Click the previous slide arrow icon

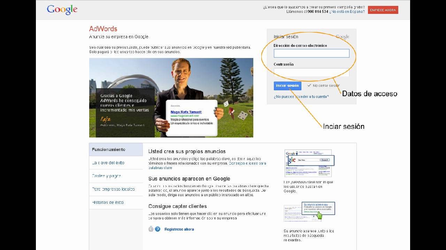pyautogui.click(x=151, y=229)
